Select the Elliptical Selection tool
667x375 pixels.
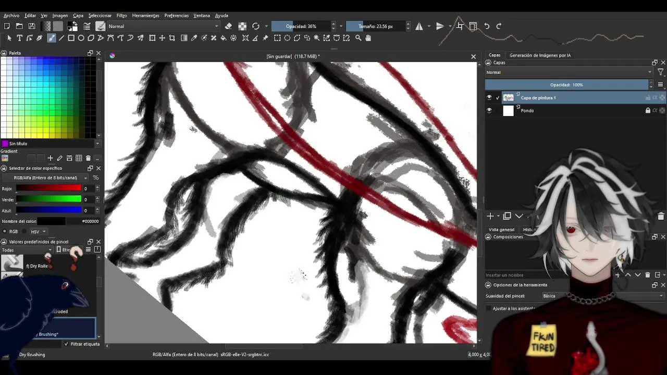click(287, 38)
